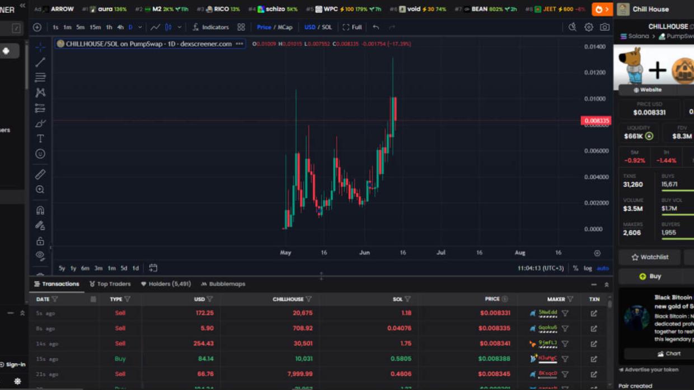Image resolution: width=694 pixels, height=390 pixels.
Task: Take a chart snapshot with camera icon
Action: point(604,27)
